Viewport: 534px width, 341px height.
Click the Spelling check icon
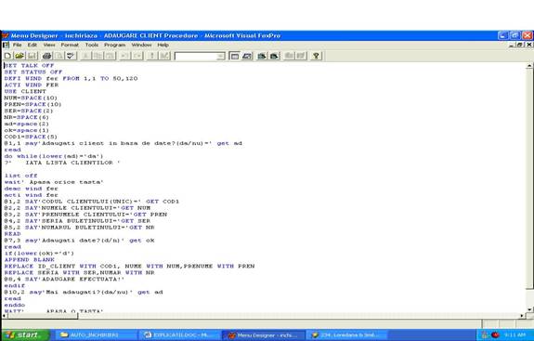click(x=72, y=56)
